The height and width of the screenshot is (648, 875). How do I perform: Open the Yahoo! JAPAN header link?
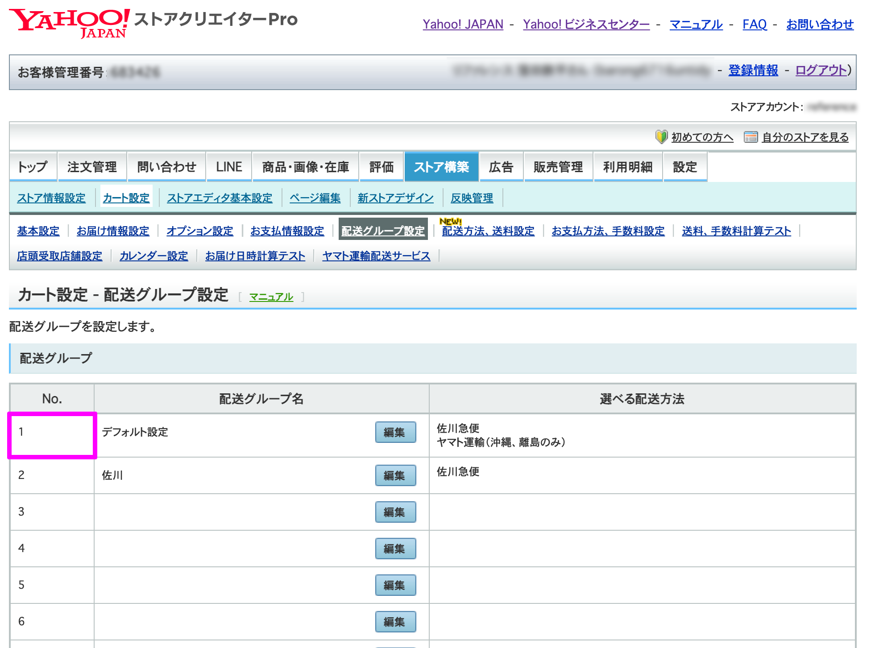pos(463,24)
